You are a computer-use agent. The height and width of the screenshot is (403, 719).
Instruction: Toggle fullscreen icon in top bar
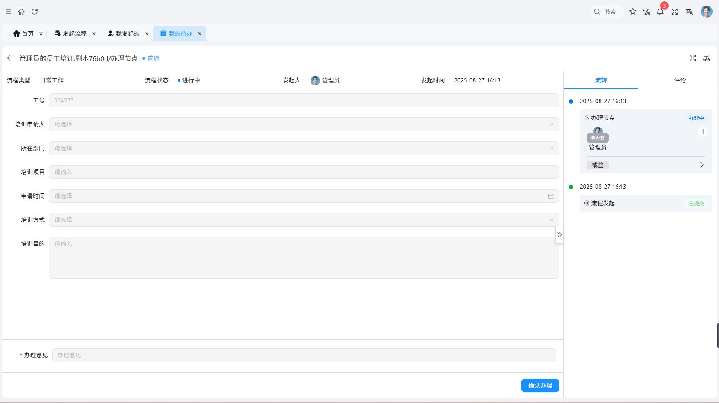click(675, 12)
